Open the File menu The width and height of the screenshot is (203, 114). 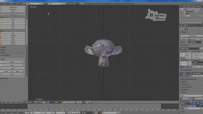pyautogui.click(x=3, y=4)
